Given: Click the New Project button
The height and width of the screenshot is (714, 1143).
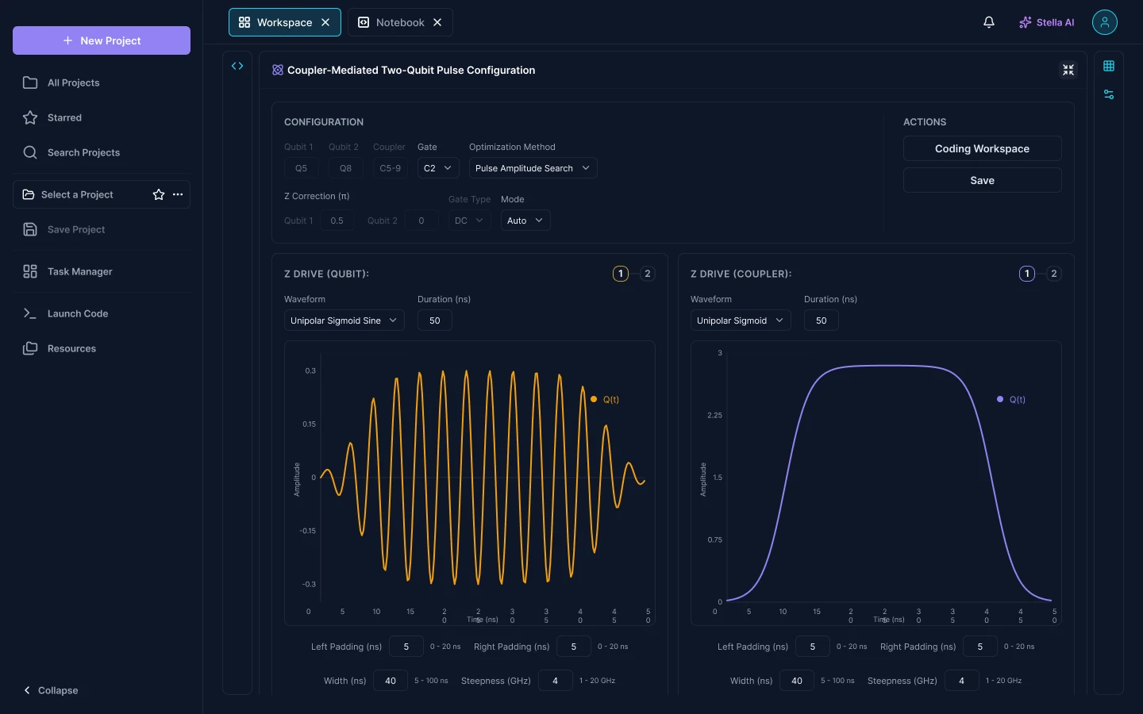Looking at the screenshot, I should coord(102,40).
